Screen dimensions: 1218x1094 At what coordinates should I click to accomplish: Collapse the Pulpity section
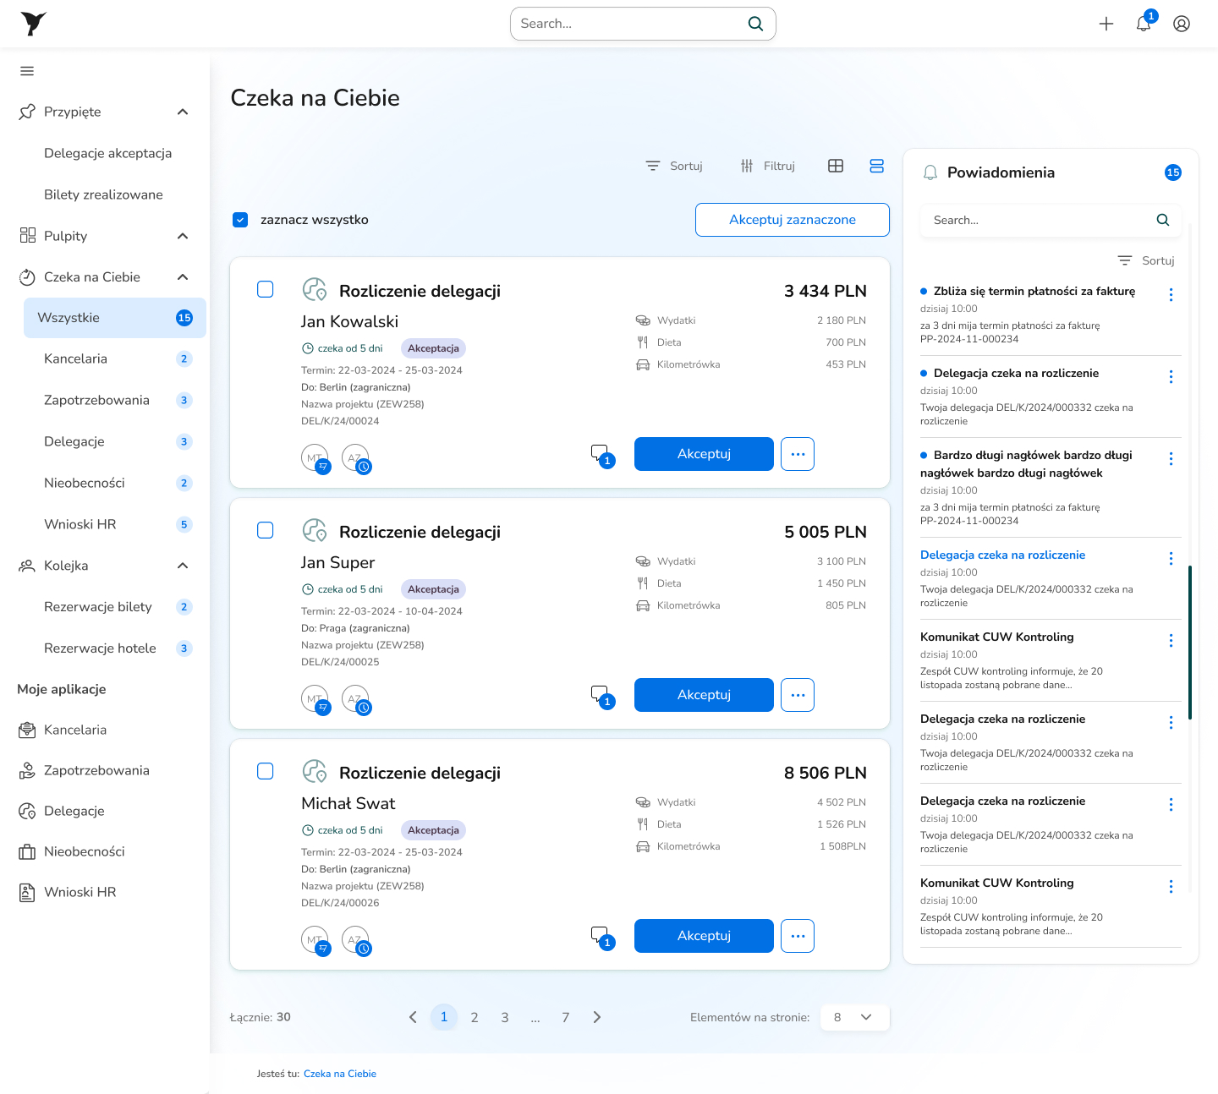coord(183,236)
